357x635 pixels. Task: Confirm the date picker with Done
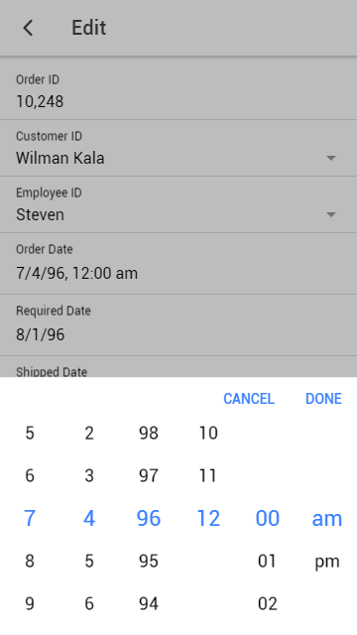coord(323,399)
